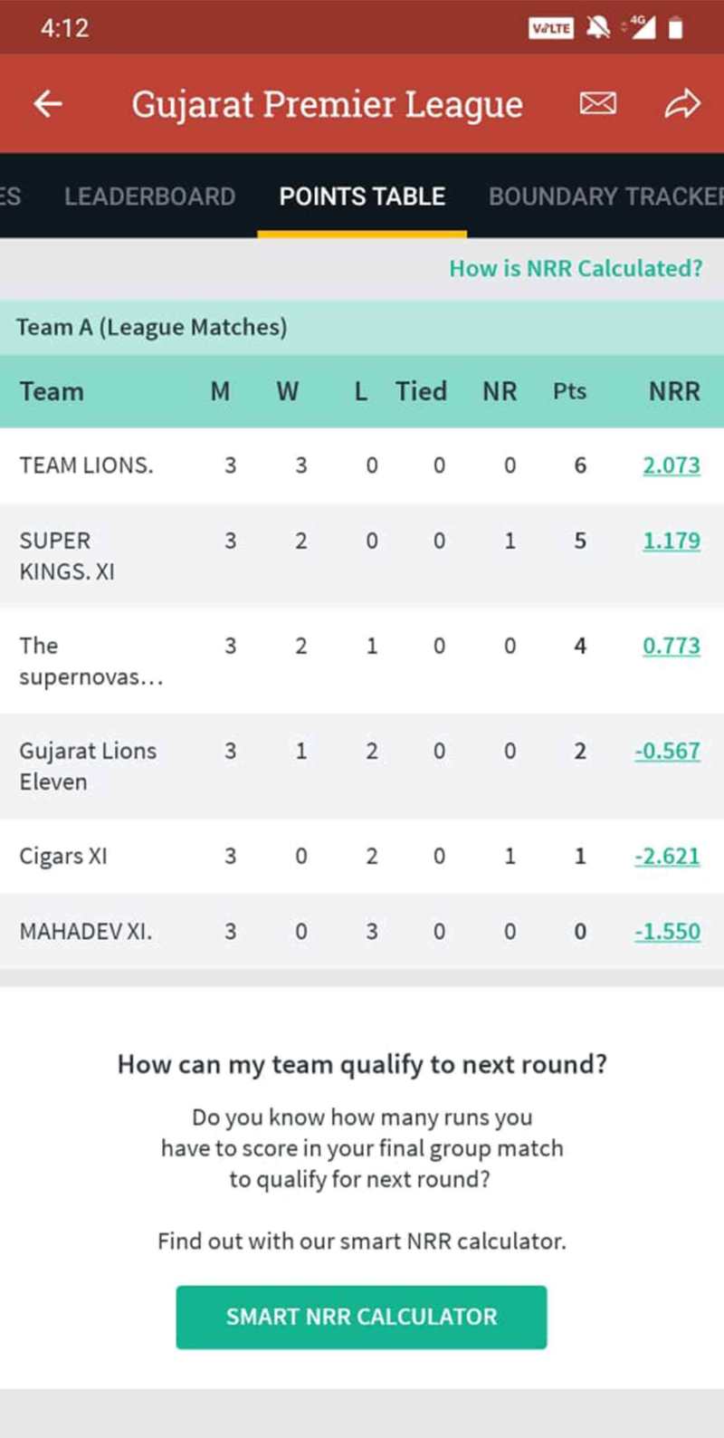Open the supernovas NRR value 0.773

click(x=671, y=646)
